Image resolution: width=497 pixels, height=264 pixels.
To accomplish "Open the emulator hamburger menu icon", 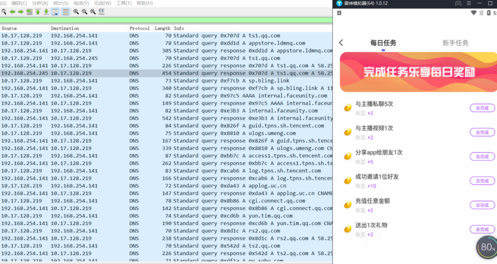I will coord(469,3).
